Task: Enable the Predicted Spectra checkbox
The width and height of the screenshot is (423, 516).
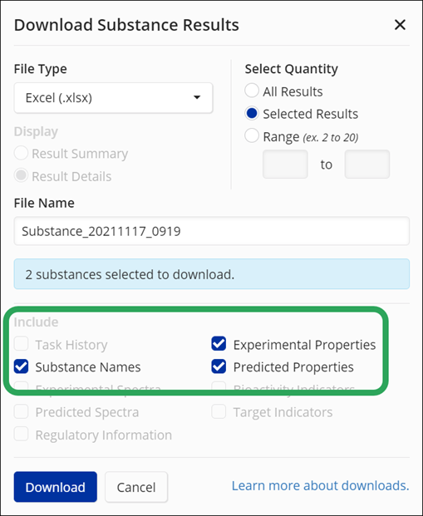Action: point(21,411)
